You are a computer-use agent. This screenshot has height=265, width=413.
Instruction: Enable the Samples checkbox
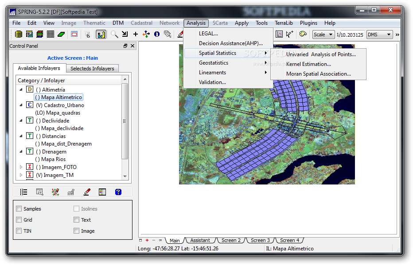coord(19,209)
